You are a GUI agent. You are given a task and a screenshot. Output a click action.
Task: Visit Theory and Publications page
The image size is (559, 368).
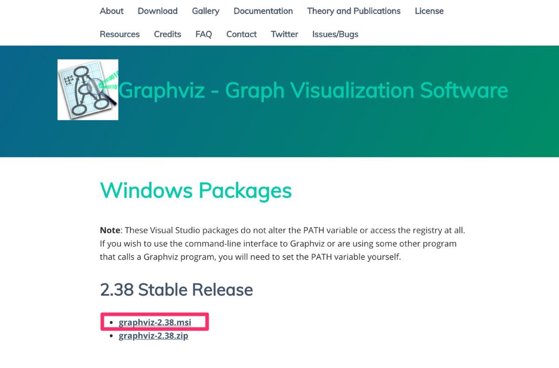354,11
